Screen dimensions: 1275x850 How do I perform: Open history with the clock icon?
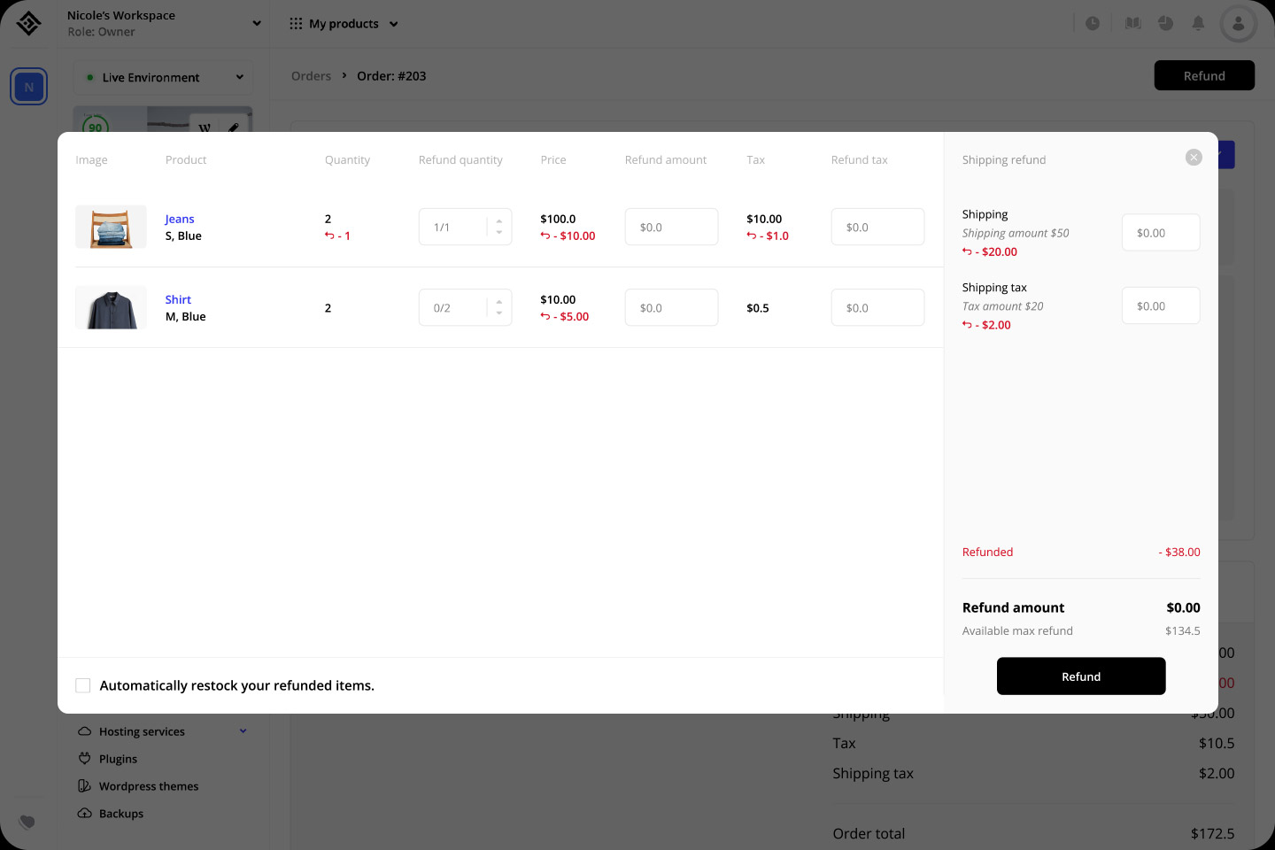1093,23
